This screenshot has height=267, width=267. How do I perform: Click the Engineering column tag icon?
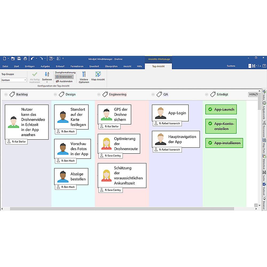(105, 94)
